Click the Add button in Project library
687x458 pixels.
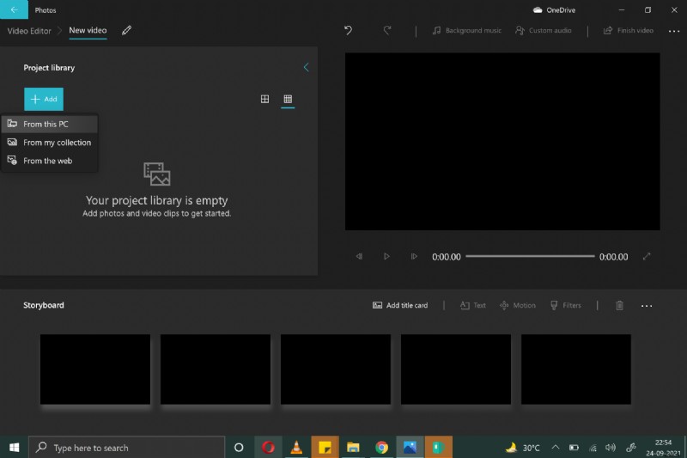tap(44, 99)
